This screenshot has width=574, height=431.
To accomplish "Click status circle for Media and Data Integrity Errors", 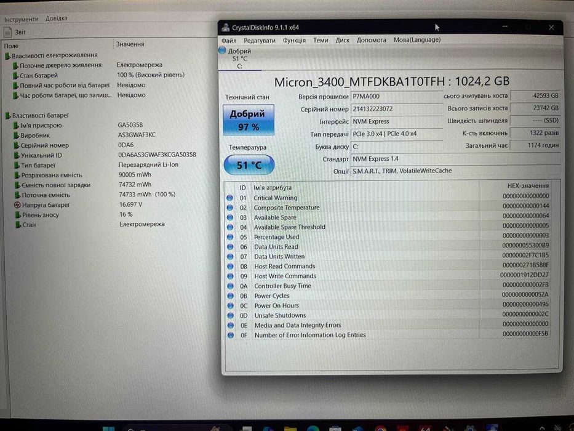I will pyautogui.click(x=231, y=325).
